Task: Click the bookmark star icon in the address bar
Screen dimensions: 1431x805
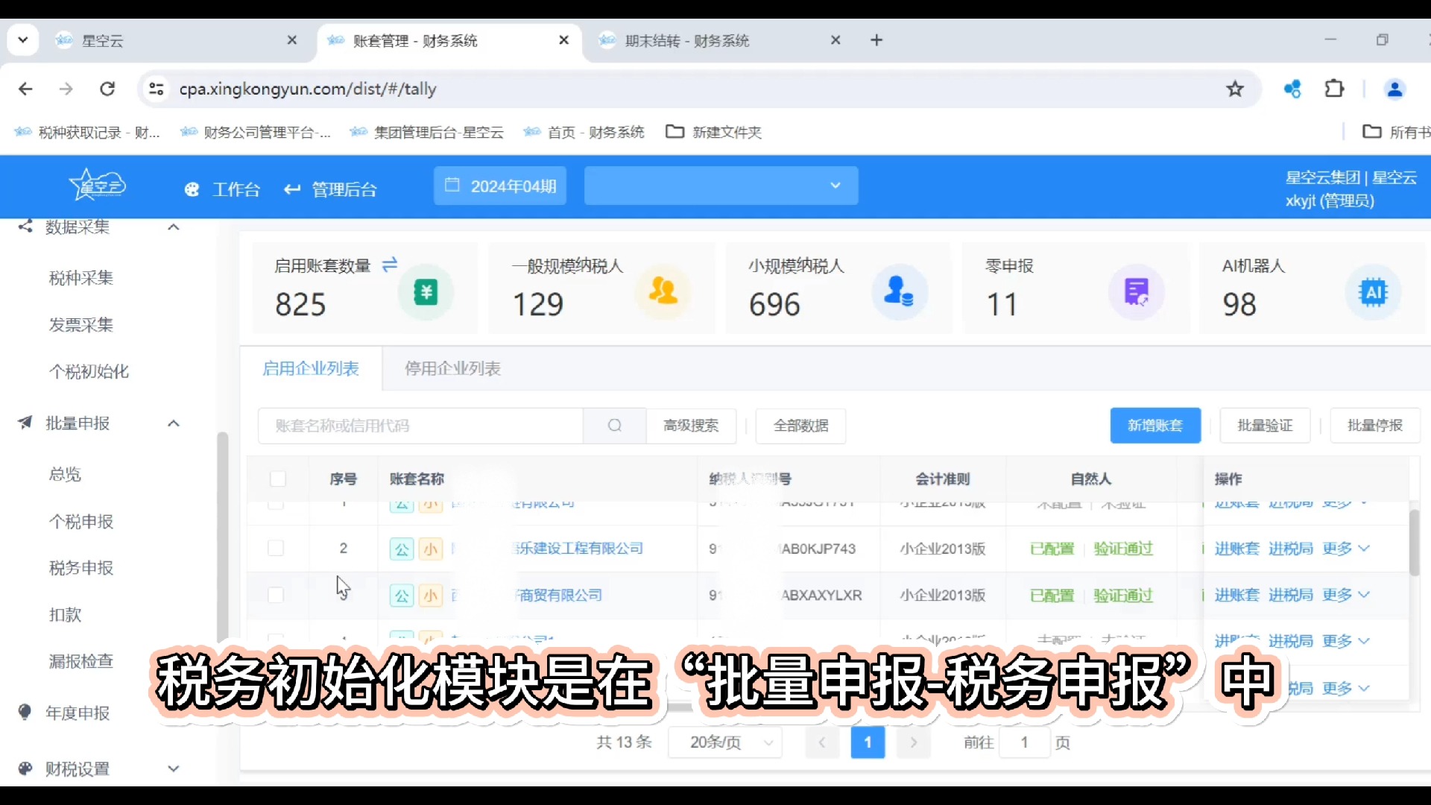Action: coord(1235,89)
